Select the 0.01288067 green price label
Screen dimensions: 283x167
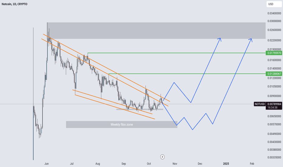point(274,74)
